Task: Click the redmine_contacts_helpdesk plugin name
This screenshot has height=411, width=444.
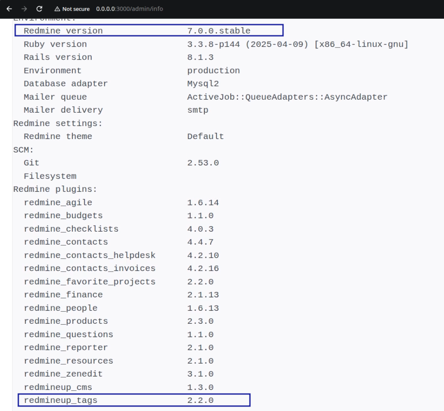Action: (89, 255)
